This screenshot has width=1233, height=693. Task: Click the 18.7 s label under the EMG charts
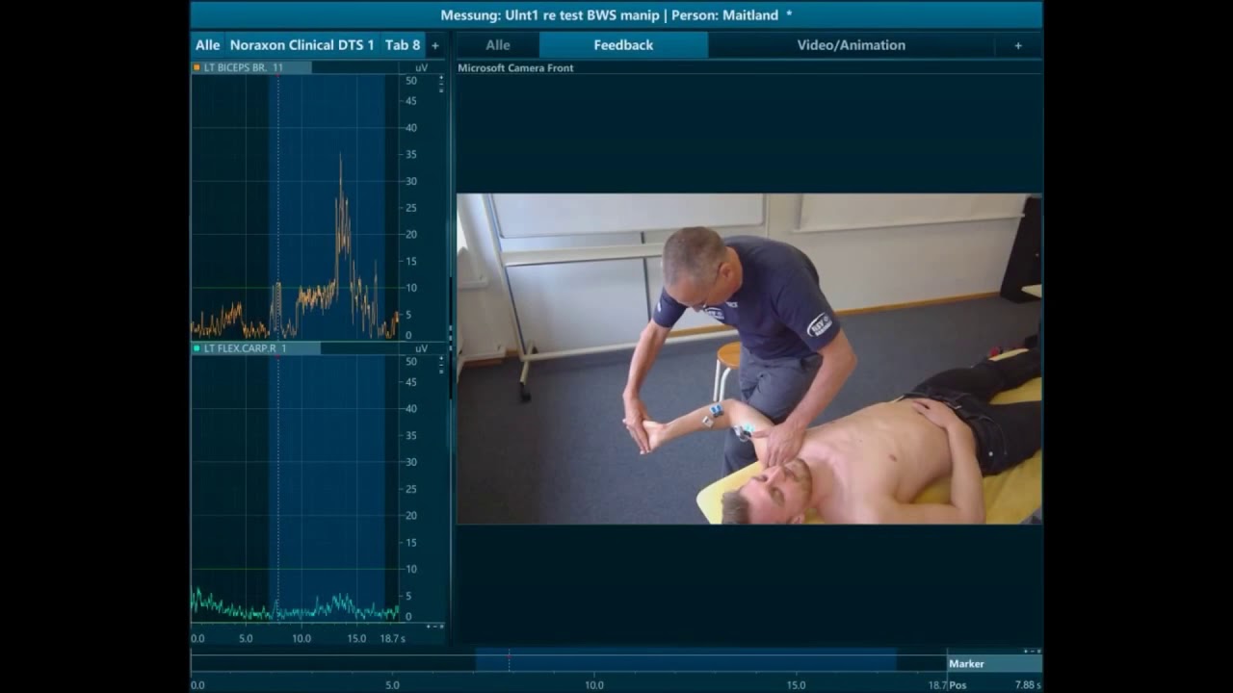392,638
